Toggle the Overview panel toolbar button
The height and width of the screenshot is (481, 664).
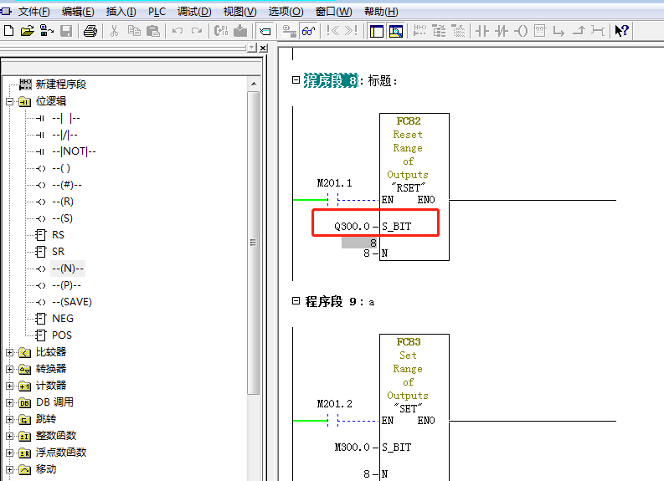376,31
